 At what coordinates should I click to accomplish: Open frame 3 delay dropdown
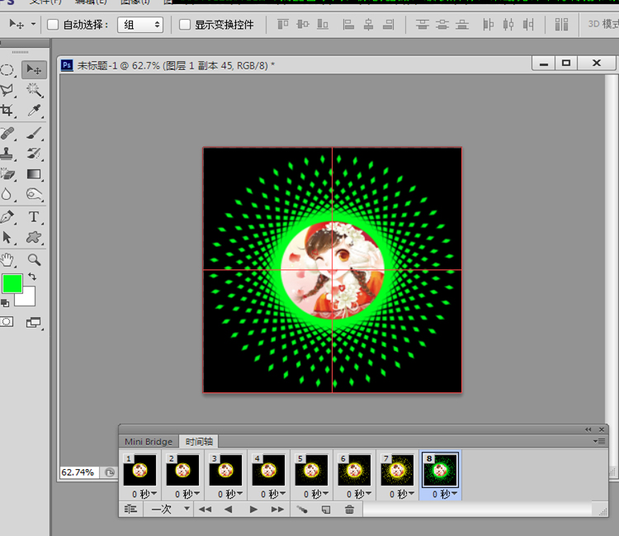[230, 494]
